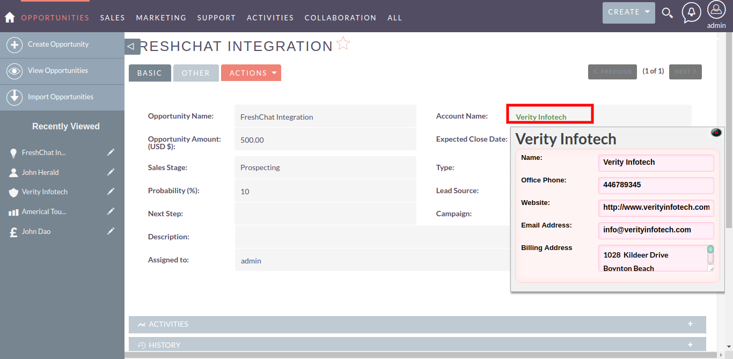The height and width of the screenshot is (359, 733).
Task: Click the popup Name field
Action: coord(656,163)
